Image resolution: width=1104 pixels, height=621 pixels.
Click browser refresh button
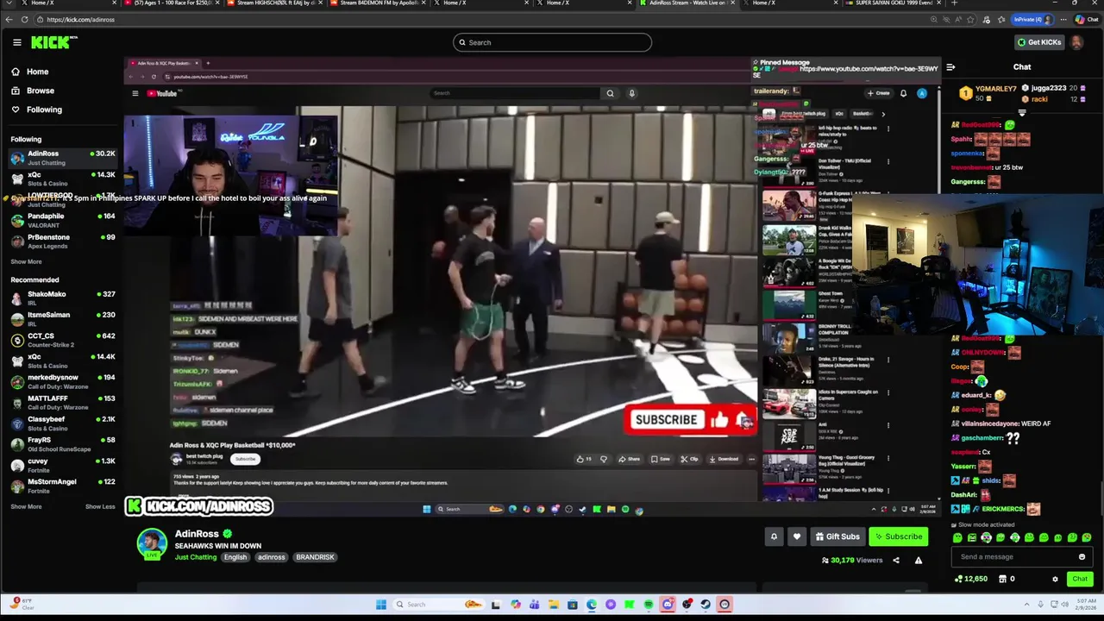tap(24, 19)
